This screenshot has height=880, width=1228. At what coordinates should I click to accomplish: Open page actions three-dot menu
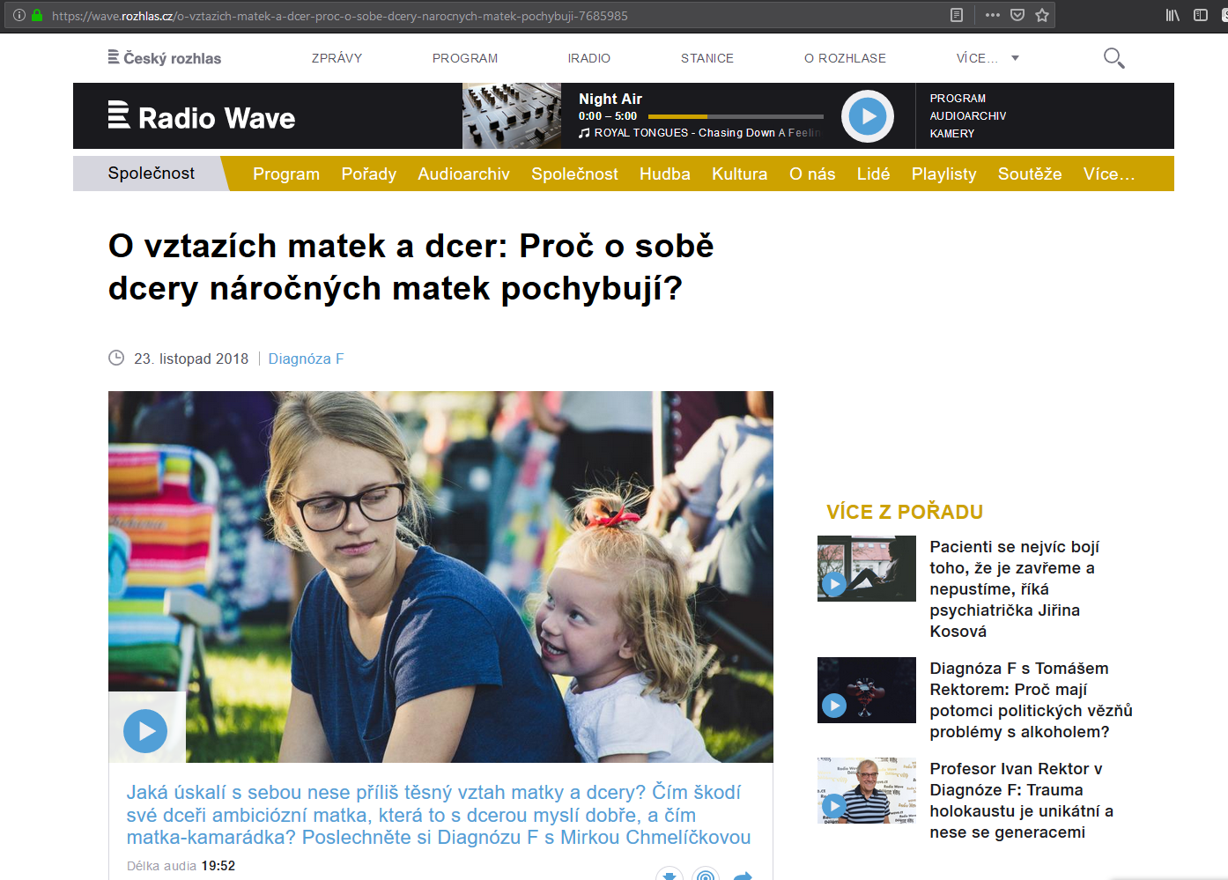click(993, 15)
